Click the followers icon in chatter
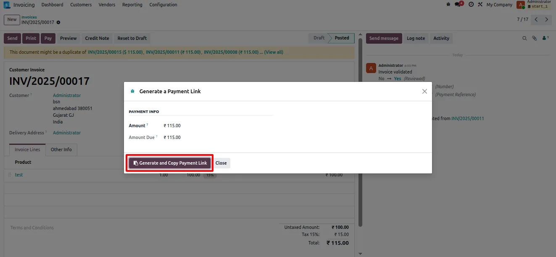Image resolution: width=556 pixels, height=257 pixels. click(x=545, y=38)
